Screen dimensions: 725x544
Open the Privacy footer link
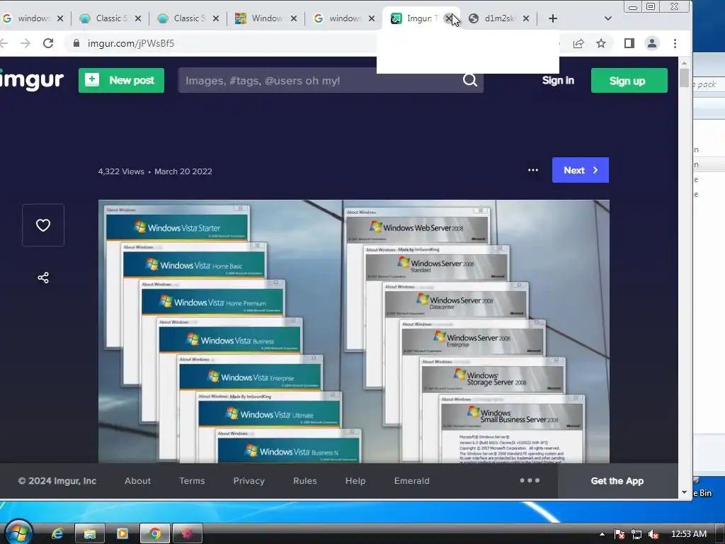(x=249, y=481)
